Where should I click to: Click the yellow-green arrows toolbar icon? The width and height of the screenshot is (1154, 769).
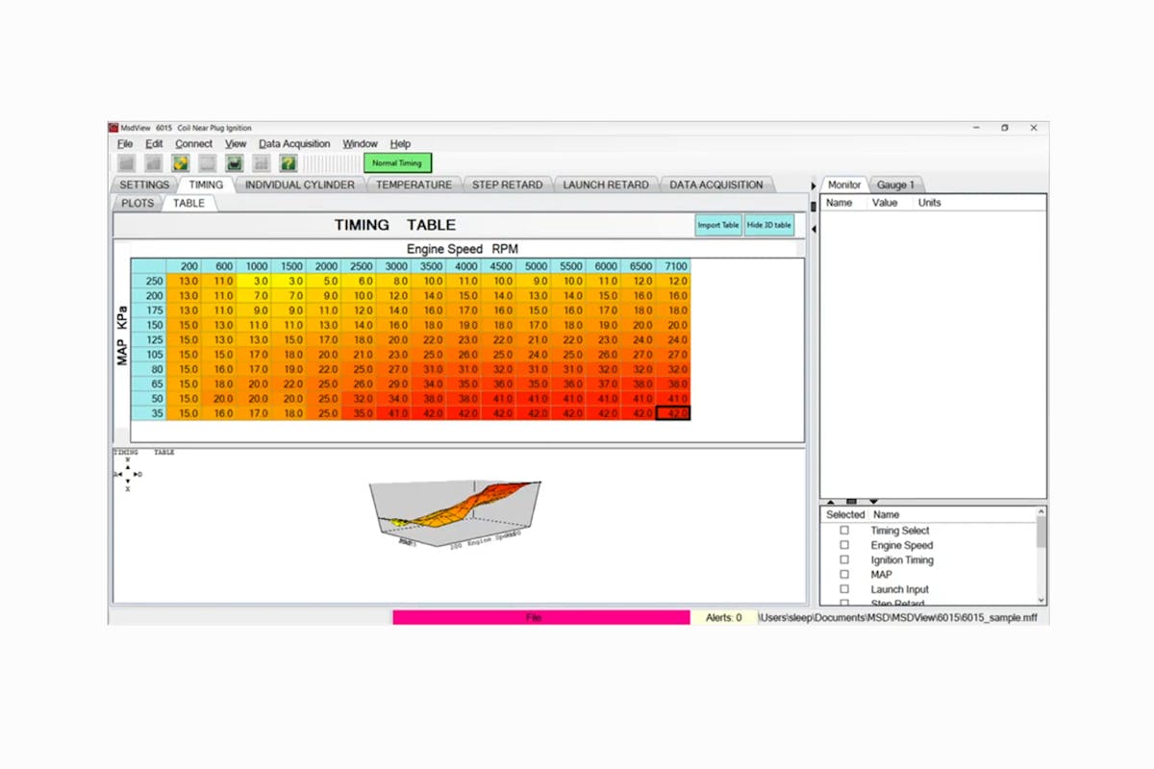180,163
